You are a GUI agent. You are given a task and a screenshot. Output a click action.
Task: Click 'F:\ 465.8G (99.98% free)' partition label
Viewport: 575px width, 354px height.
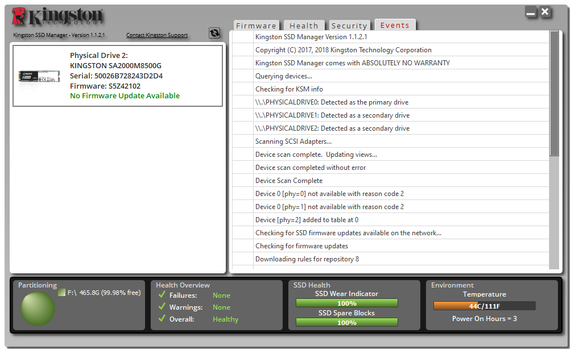104,293
